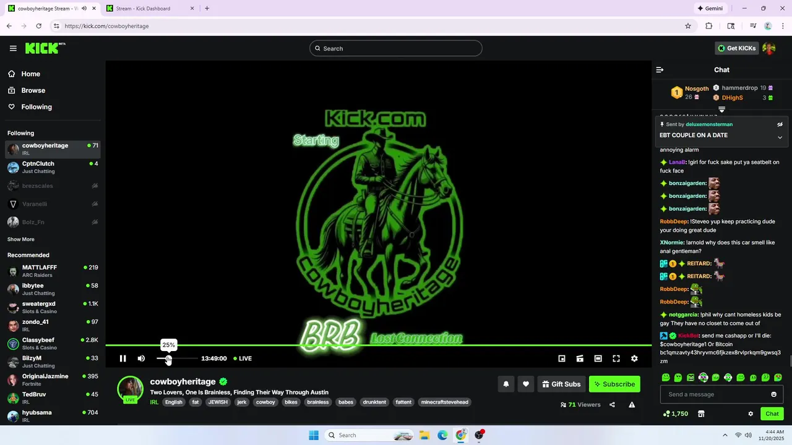Click the Send a message field
The image size is (792, 445).
[721, 394]
